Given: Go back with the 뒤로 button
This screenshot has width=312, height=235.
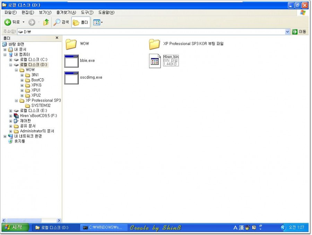Looking at the screenshot, I should [12, 22].
